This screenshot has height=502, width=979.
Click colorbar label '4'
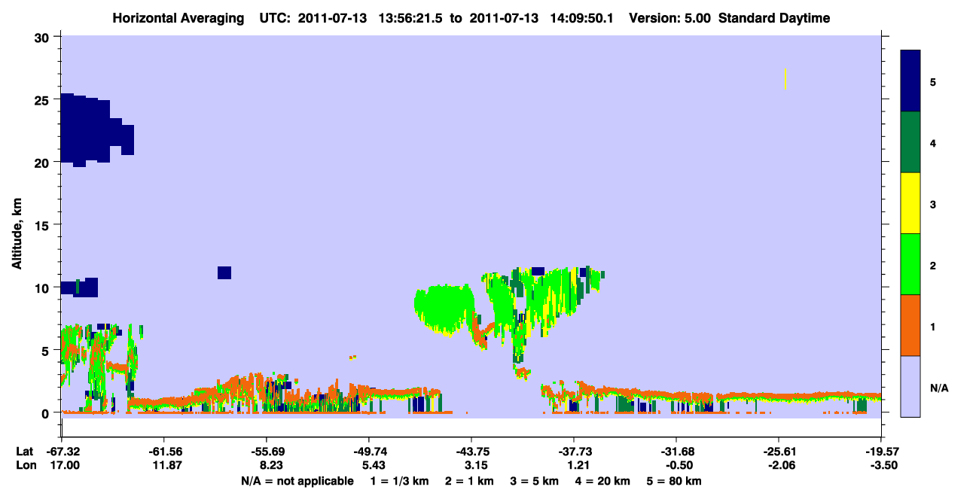click(933, 142)
